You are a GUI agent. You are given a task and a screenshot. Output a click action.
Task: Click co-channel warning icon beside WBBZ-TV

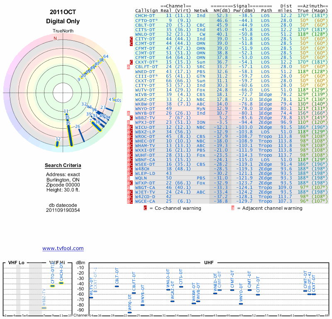(132, 118)
